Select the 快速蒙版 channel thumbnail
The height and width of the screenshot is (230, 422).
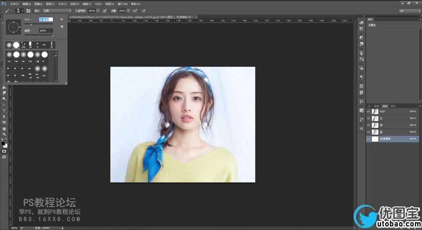[x=375, y=139]
